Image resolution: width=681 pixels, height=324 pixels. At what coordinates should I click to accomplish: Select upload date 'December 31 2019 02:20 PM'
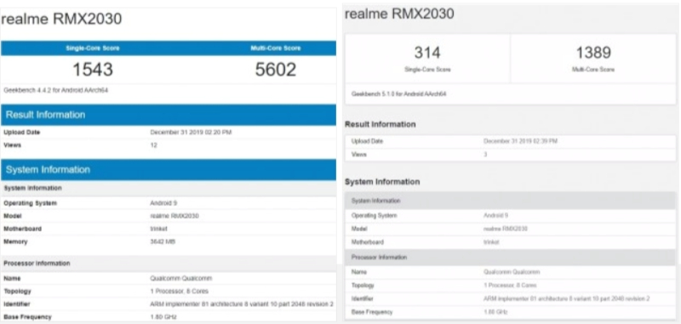tap(191, 133)
